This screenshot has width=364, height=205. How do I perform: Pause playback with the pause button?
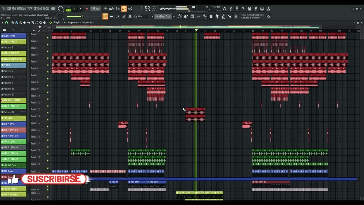point(75,9)
